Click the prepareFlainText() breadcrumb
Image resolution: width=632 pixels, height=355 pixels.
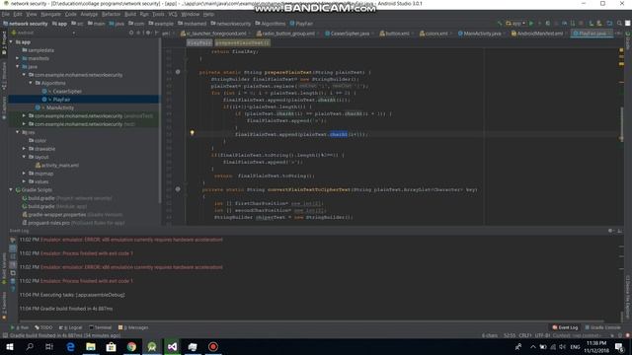pos(242,42)
